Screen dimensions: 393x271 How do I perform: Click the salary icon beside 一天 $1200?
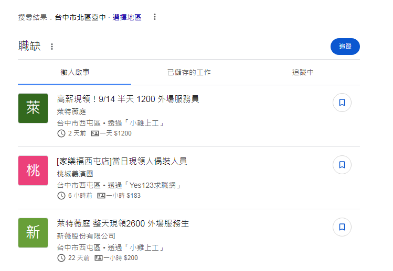click(95, 133)
